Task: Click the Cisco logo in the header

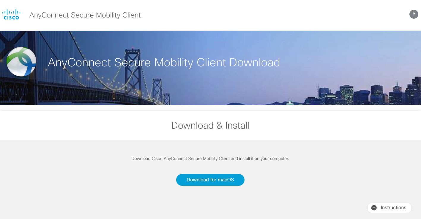Action: (x=11, y=15)
